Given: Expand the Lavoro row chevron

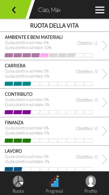Looking at the screenshot, I should [x=105, y=159].
